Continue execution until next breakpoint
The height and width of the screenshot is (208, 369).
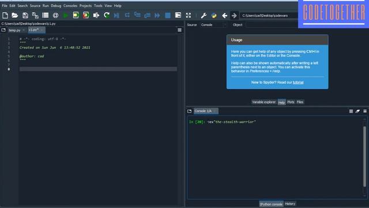[x=157, y=16]
